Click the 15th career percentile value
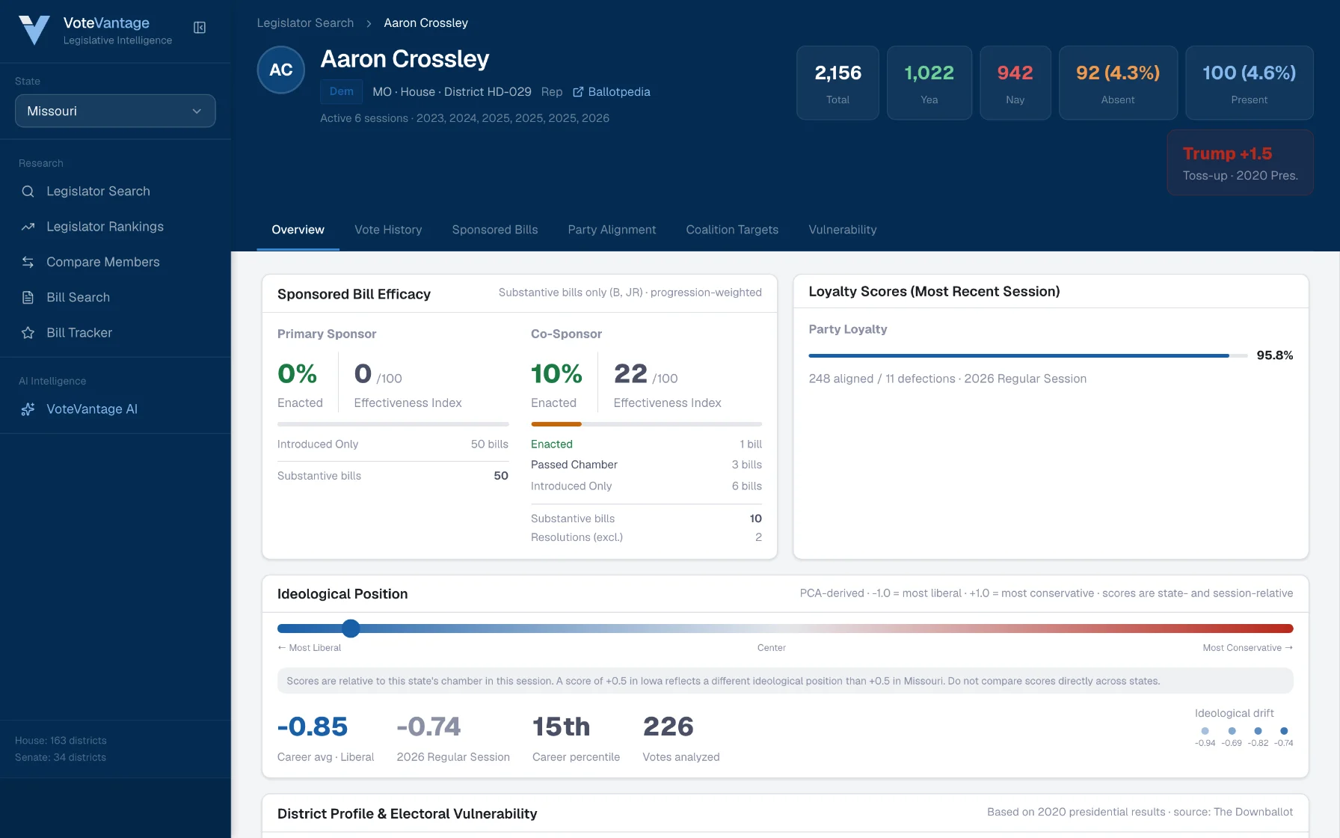This screenshot has width=1340, height=838. pos(561,727)
